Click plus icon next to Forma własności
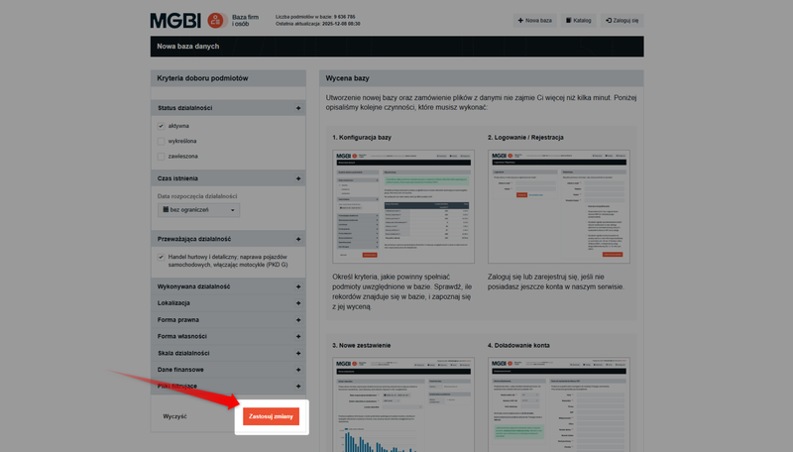 point(297,336)
